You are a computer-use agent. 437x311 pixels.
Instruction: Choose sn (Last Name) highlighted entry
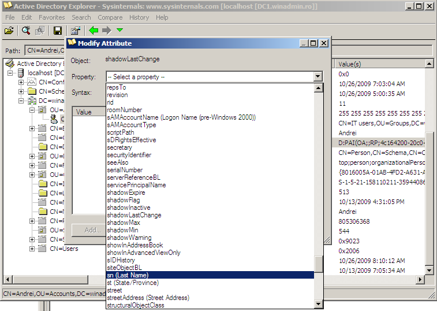210,276
